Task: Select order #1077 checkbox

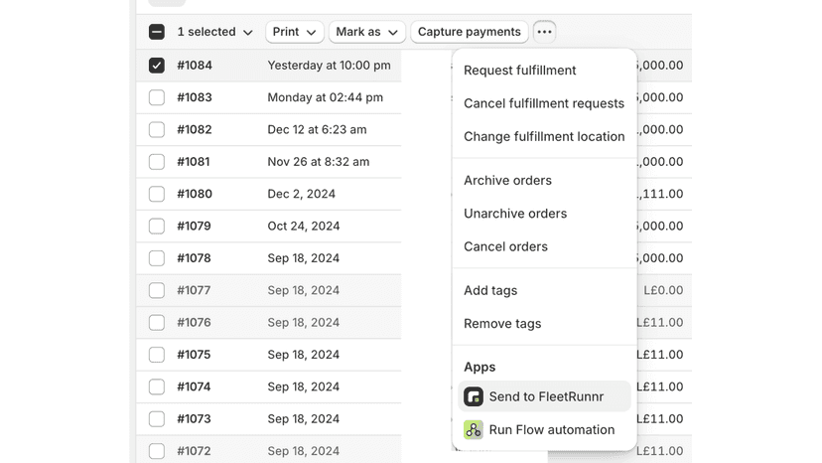Action: (x=156, y=290)
